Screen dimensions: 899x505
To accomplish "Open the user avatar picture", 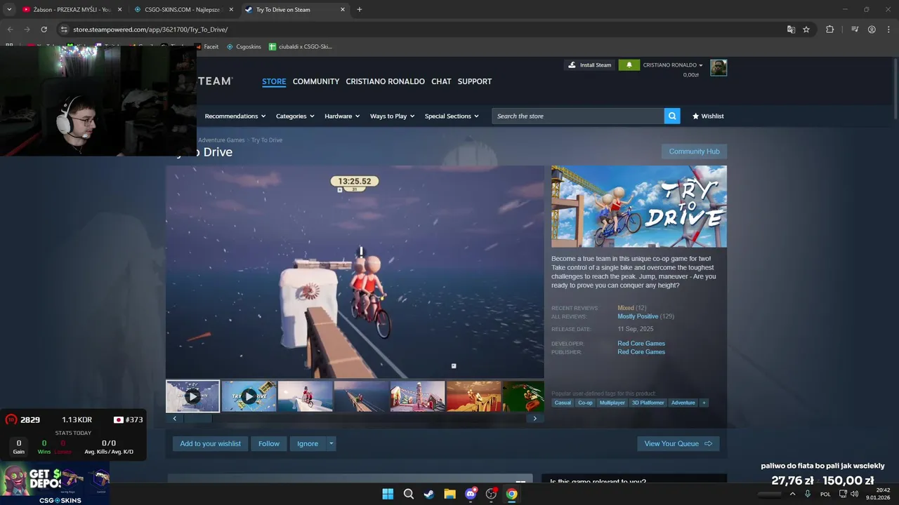I will tap(718, 68).
